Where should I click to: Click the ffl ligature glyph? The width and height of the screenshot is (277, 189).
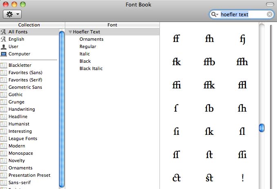242,85
